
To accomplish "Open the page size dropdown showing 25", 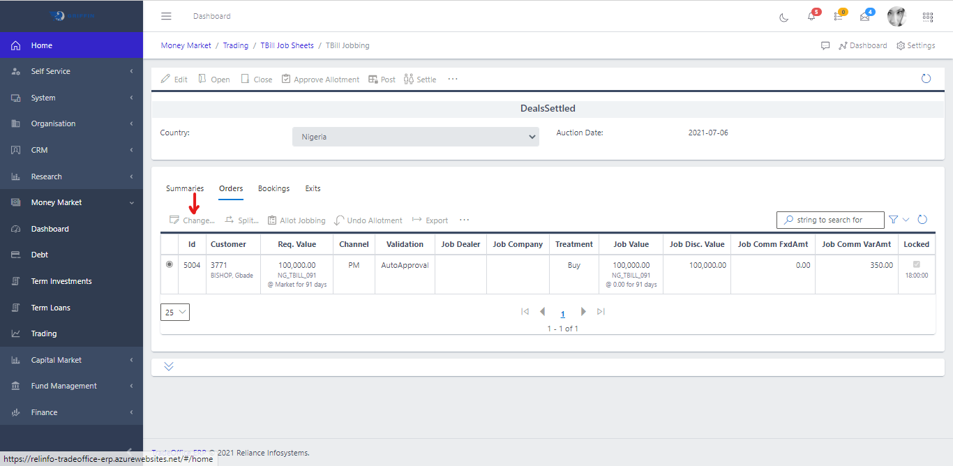I will (174, 313).
